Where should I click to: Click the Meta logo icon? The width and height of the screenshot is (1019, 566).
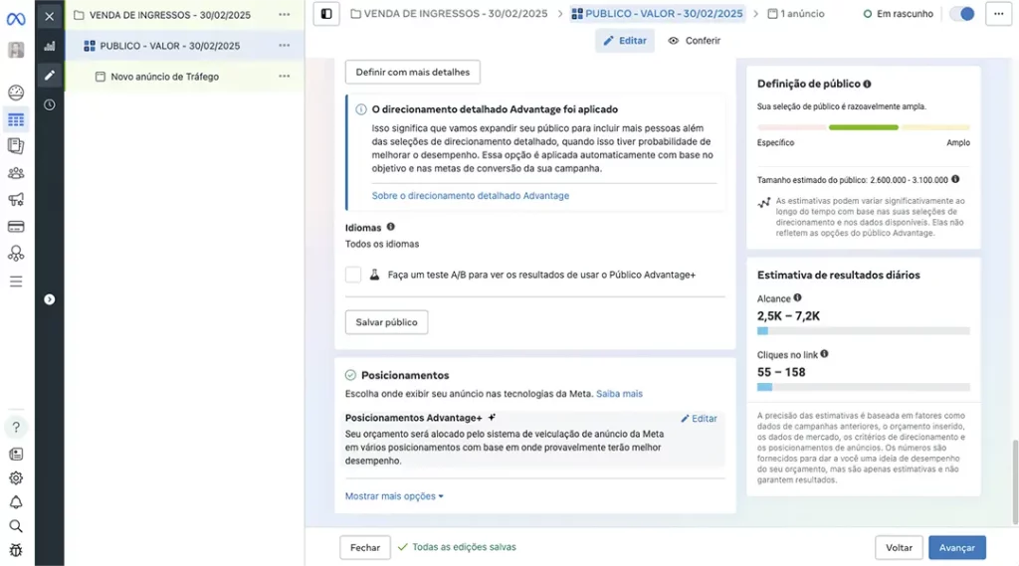point(15,17)
